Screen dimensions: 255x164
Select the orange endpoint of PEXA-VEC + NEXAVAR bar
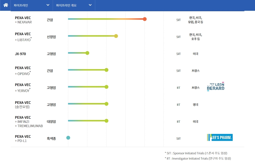click(x=145, y=19)
